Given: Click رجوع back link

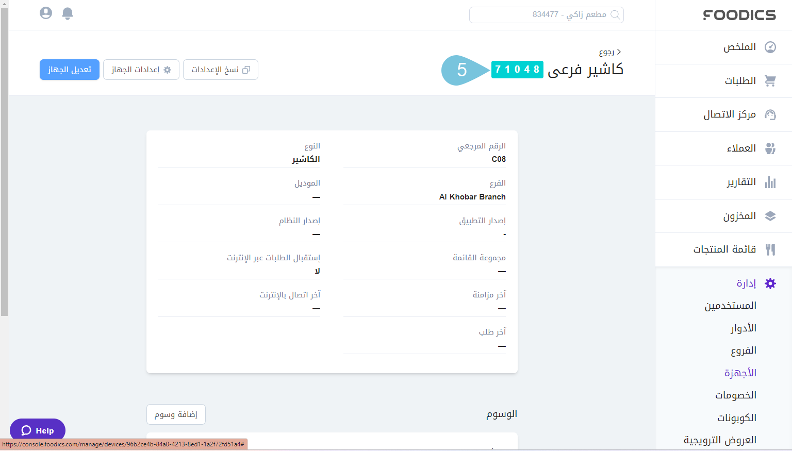Looking at the screenshot, I should (x=609, y=52).
